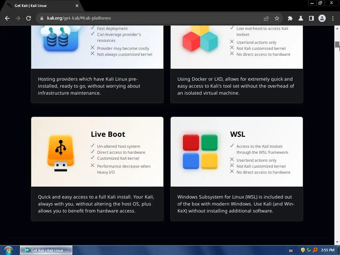Open the security shield tray icon

coord(303,250)
